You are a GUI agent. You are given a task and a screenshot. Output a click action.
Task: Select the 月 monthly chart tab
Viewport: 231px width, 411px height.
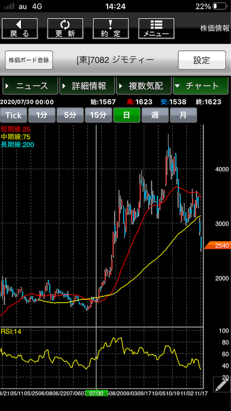pos(183,115)
